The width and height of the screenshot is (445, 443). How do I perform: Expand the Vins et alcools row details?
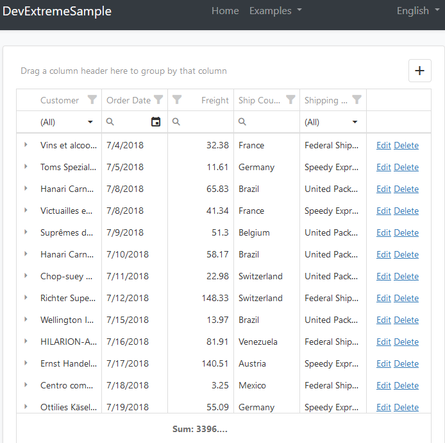[26, 145]
